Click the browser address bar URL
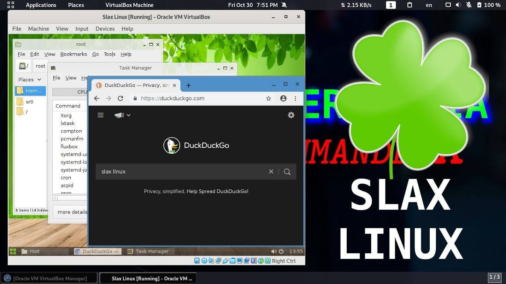Screen dimensions: 506x284 [x=172, y=98]
